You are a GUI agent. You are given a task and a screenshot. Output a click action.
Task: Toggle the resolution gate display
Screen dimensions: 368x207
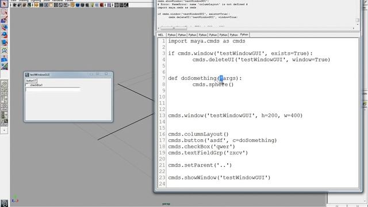pos(46,5)
